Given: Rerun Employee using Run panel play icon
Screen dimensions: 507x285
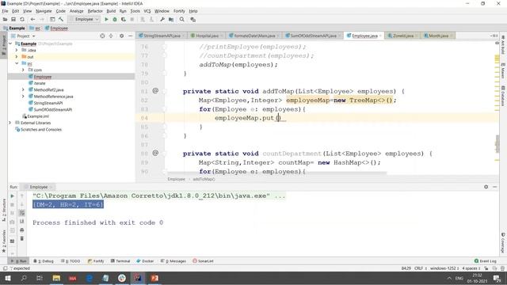Looking at the screenshot, I should coord(13,196).
